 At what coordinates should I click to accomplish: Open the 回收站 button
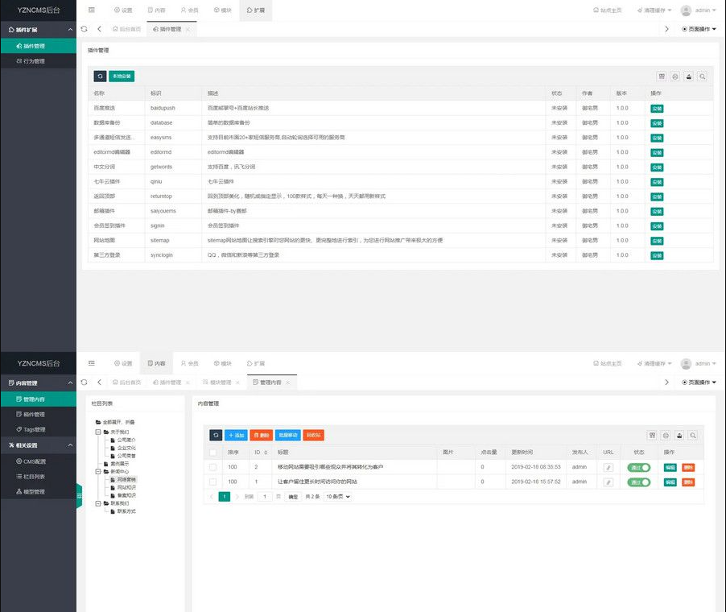(x=313, y=435)
